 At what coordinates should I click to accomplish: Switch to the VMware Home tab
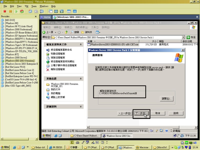[45, 17]
